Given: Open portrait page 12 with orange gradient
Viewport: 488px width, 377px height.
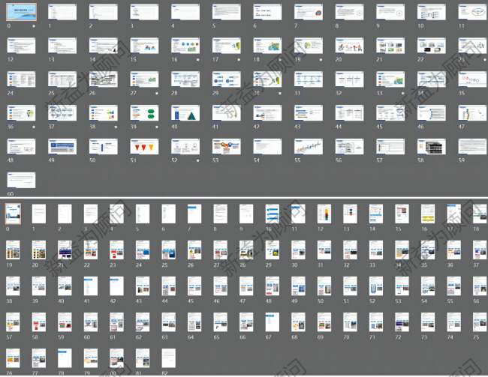Looking at the screenshot, I should coord(324,214).
